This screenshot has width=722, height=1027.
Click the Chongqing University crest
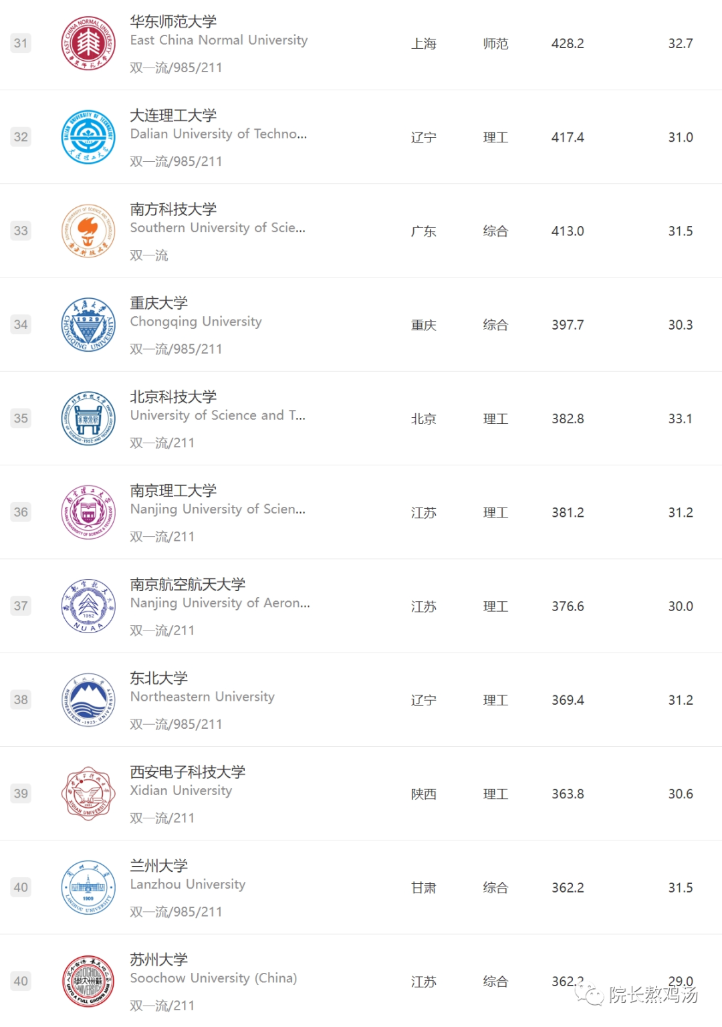(x=88, y=325)
